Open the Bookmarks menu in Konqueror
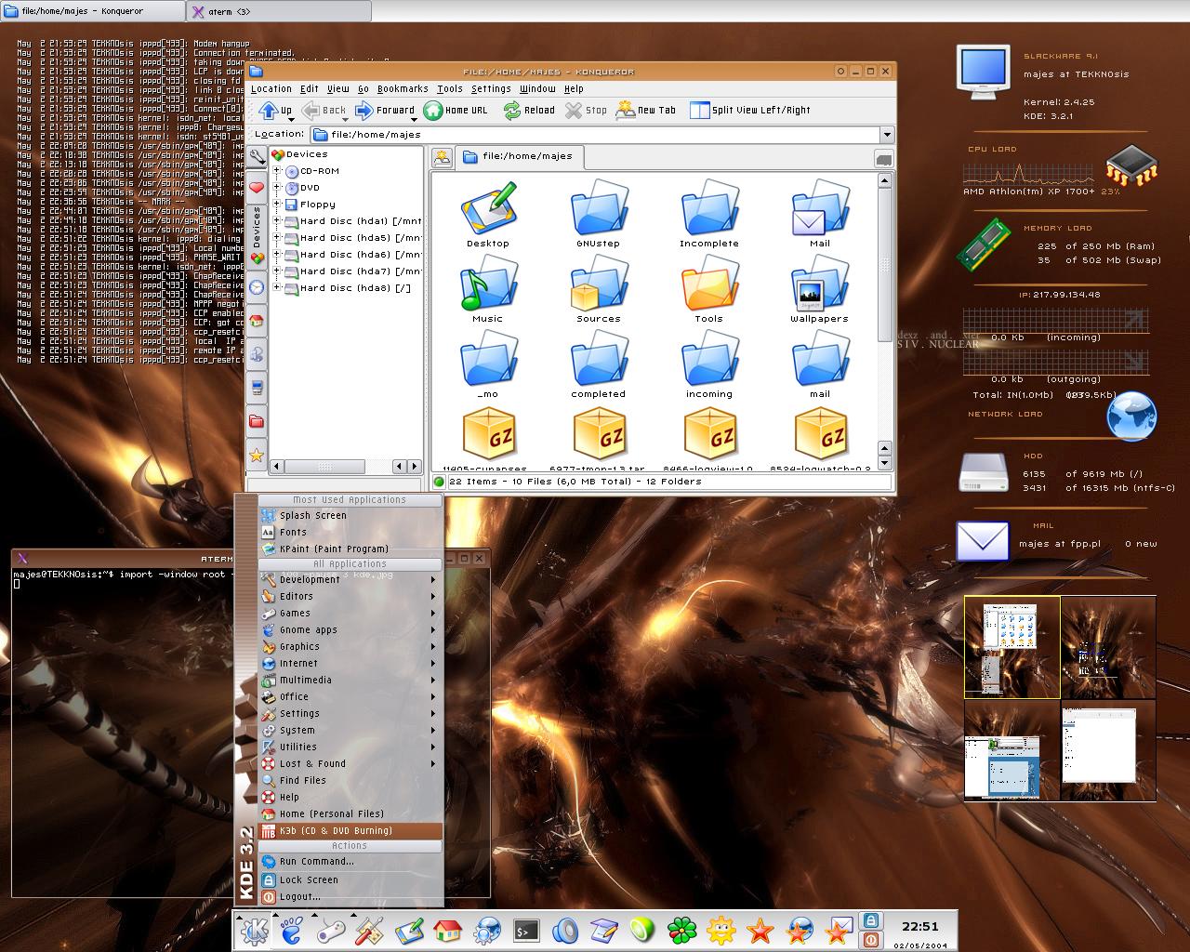This screenshot has width=1190, height=952. point(403,89)
